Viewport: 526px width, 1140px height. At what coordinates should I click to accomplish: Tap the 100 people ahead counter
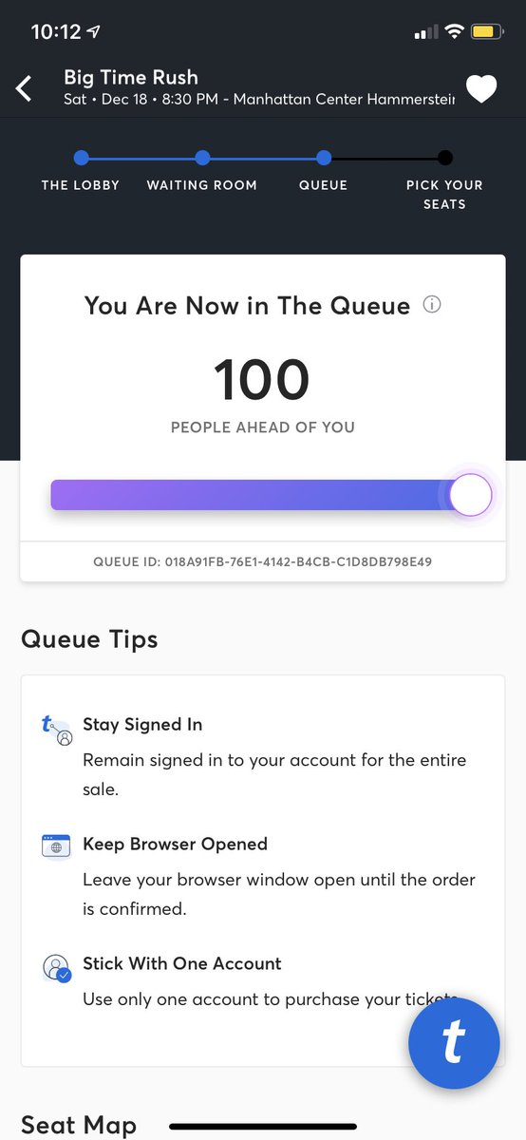262,379
